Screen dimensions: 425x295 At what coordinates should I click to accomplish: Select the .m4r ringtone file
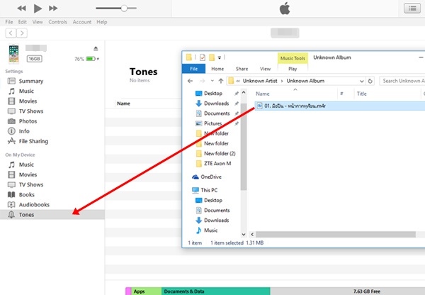(340, 106)
